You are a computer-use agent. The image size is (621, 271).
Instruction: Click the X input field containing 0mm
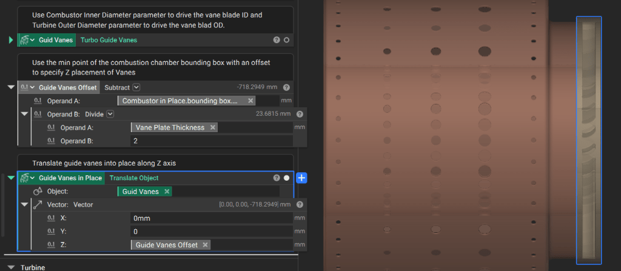click(206, 218)
